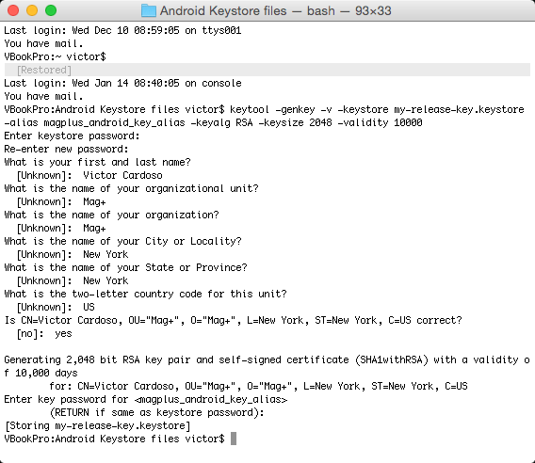This screenshot has height=463, width=535.
Task: Minimize the window using the yellow button
Action: [x=32, y=10]
